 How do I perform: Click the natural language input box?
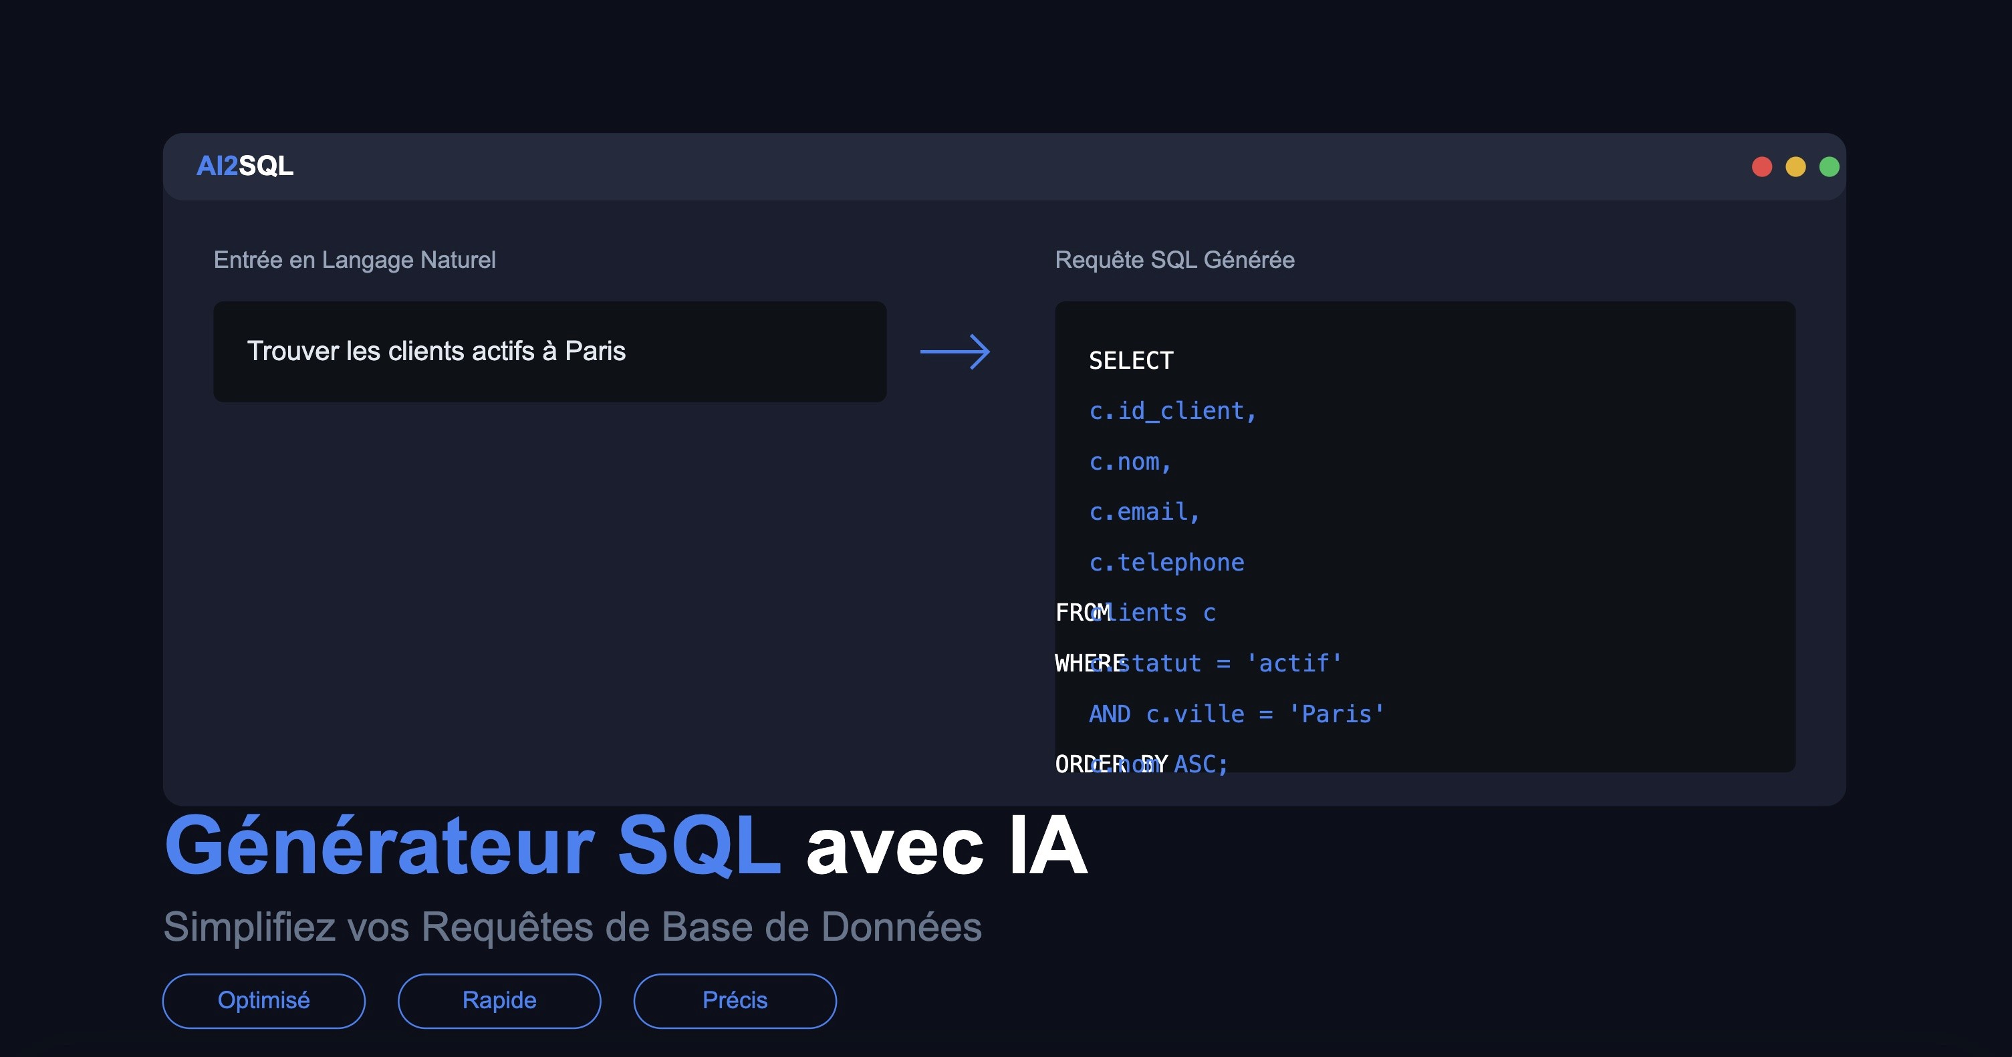(550, 351)
